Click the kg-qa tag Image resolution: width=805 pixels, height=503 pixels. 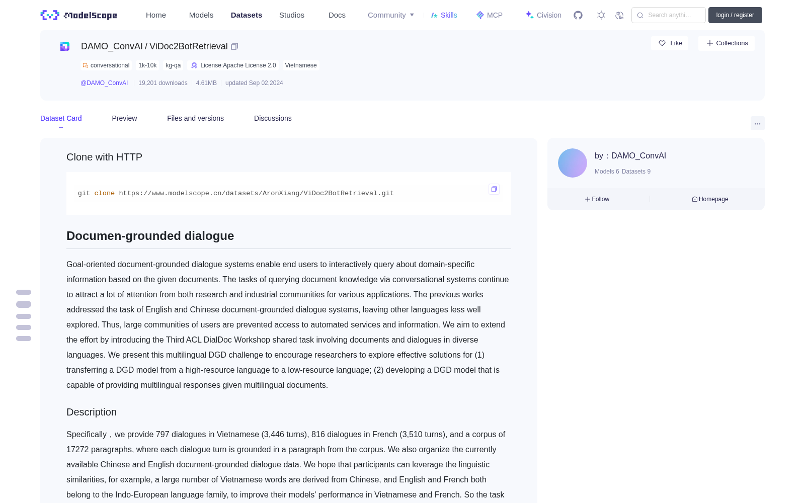click(x=173, y=65)
